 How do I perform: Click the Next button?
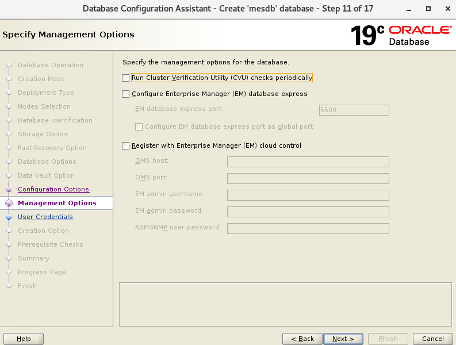click(343, 339)
